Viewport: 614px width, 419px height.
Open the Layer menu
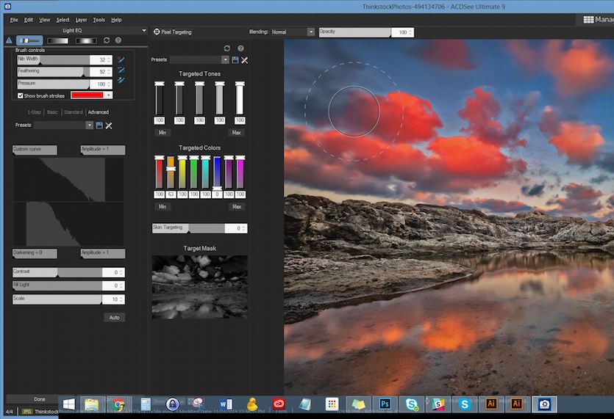(x=81, y=20)
